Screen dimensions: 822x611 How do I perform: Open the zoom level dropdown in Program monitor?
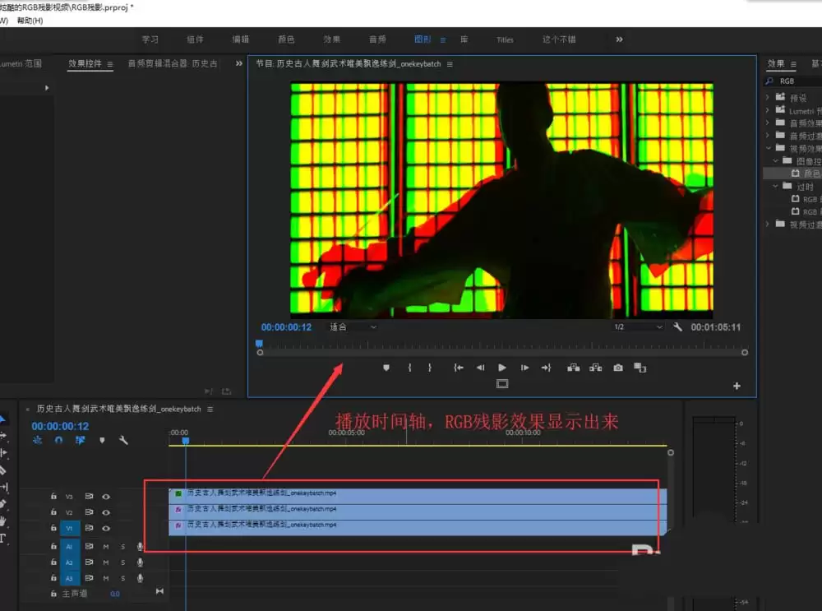tap(353, 326)
